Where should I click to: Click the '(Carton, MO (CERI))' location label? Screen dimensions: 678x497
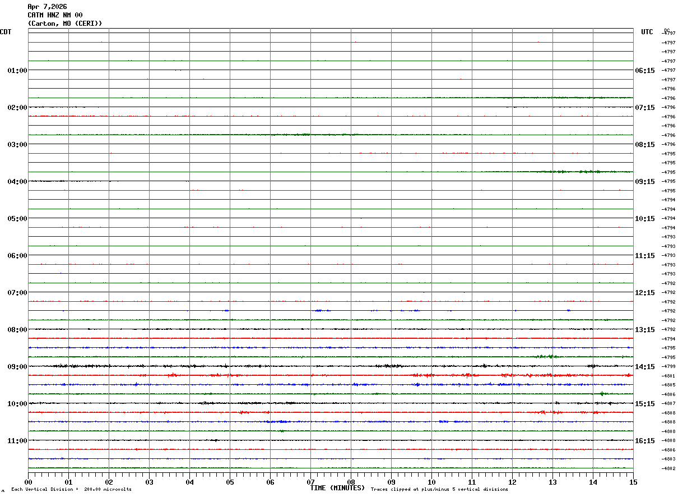pos(65,24)
